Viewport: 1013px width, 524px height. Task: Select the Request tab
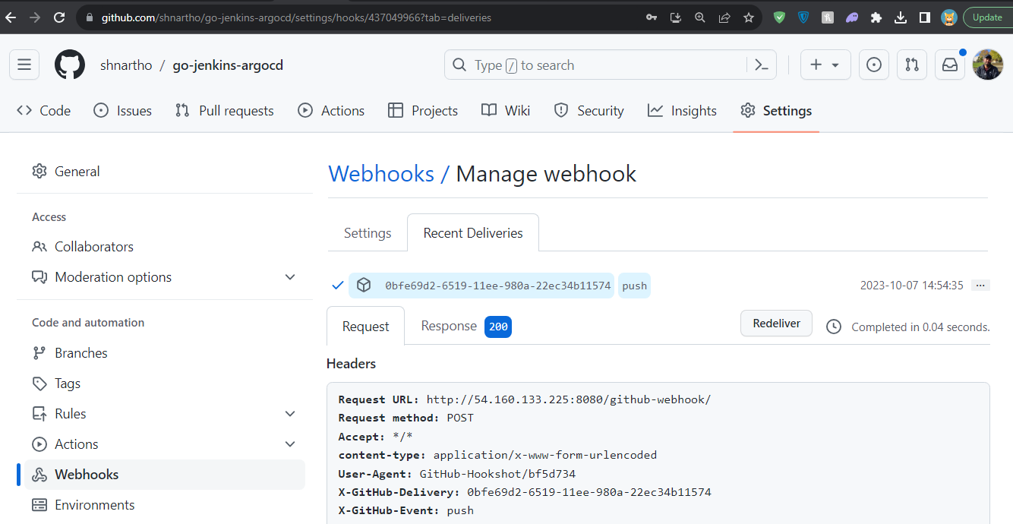365,327
